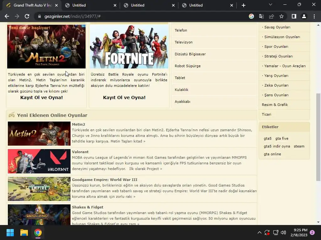Viewport: 321px width, 240px height.
Task: Bookmark this page with star
Action: [282, 16]
